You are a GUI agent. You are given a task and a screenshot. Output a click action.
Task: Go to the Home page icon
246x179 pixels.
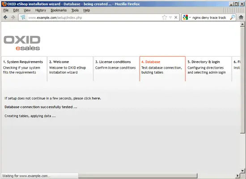pyautogui.click(x=241, y=17)
